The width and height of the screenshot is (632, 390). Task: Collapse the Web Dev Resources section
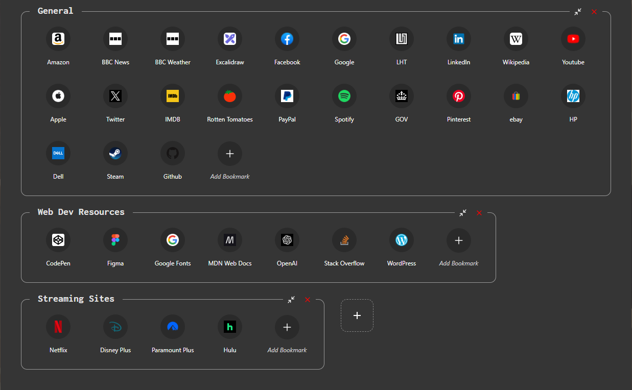pyautogui.click(x=463, y=213)
